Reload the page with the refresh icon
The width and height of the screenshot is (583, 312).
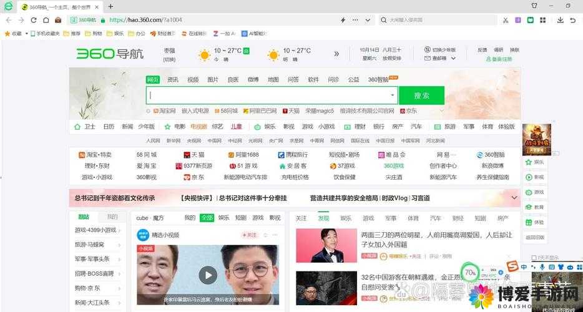point(34,20)
